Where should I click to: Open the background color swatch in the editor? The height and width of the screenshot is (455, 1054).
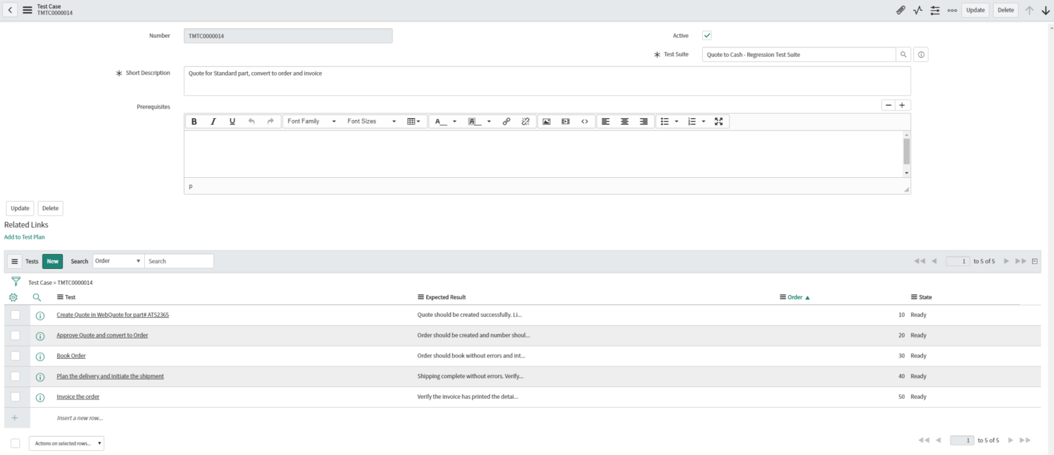tap(473, 121)
